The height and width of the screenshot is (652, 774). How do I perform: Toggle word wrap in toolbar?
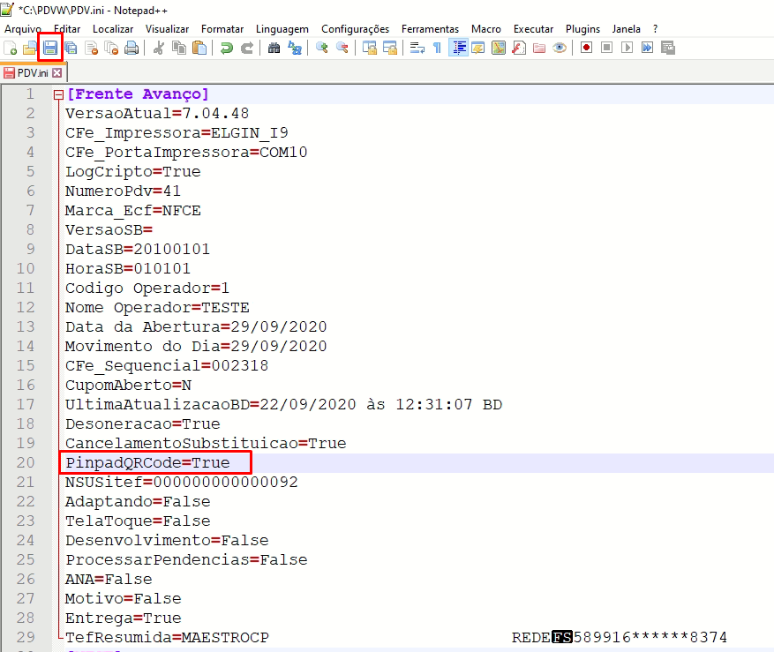pyautogui.click(x=417, y=48)
